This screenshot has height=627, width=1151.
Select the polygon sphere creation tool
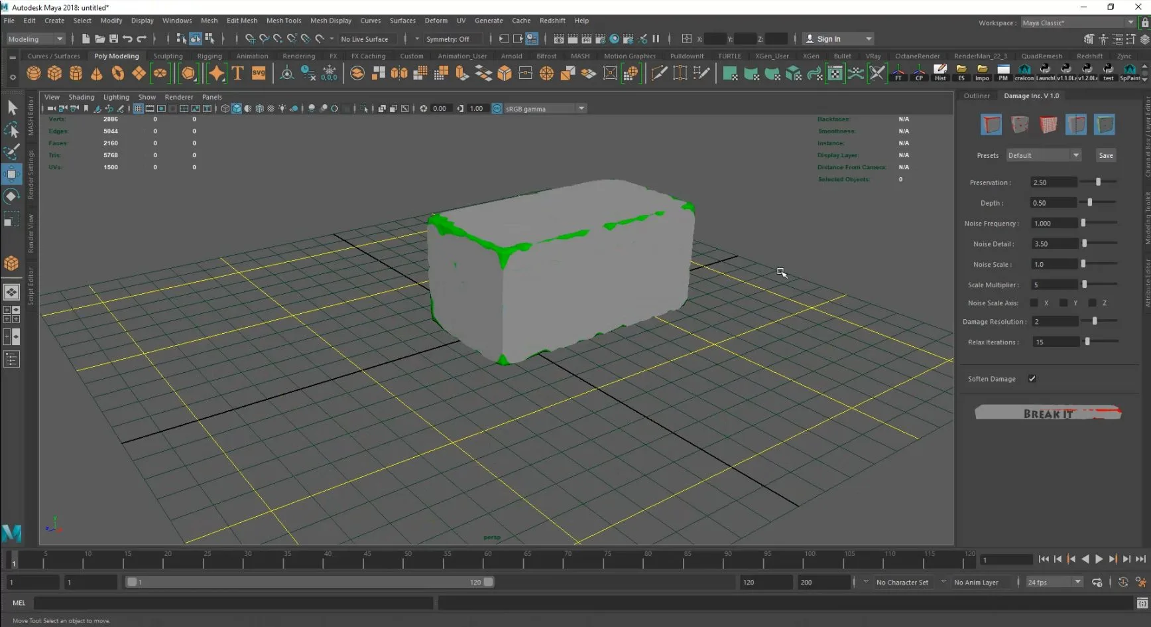tap(33, 73)
